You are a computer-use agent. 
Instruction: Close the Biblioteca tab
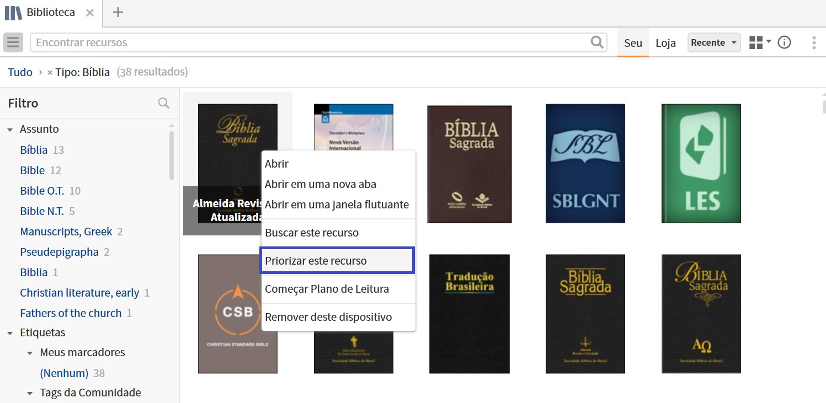click(x=90, y=13)
